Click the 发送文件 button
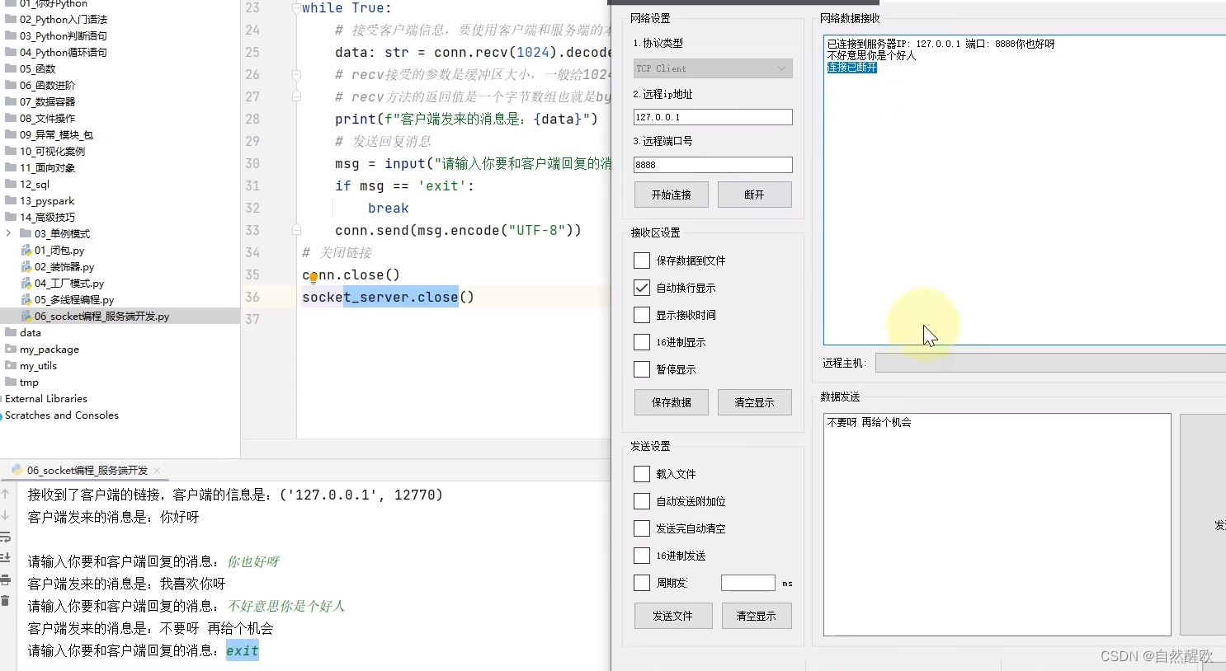This screenshot has height=671, width=1226. (x=673, y=616)
